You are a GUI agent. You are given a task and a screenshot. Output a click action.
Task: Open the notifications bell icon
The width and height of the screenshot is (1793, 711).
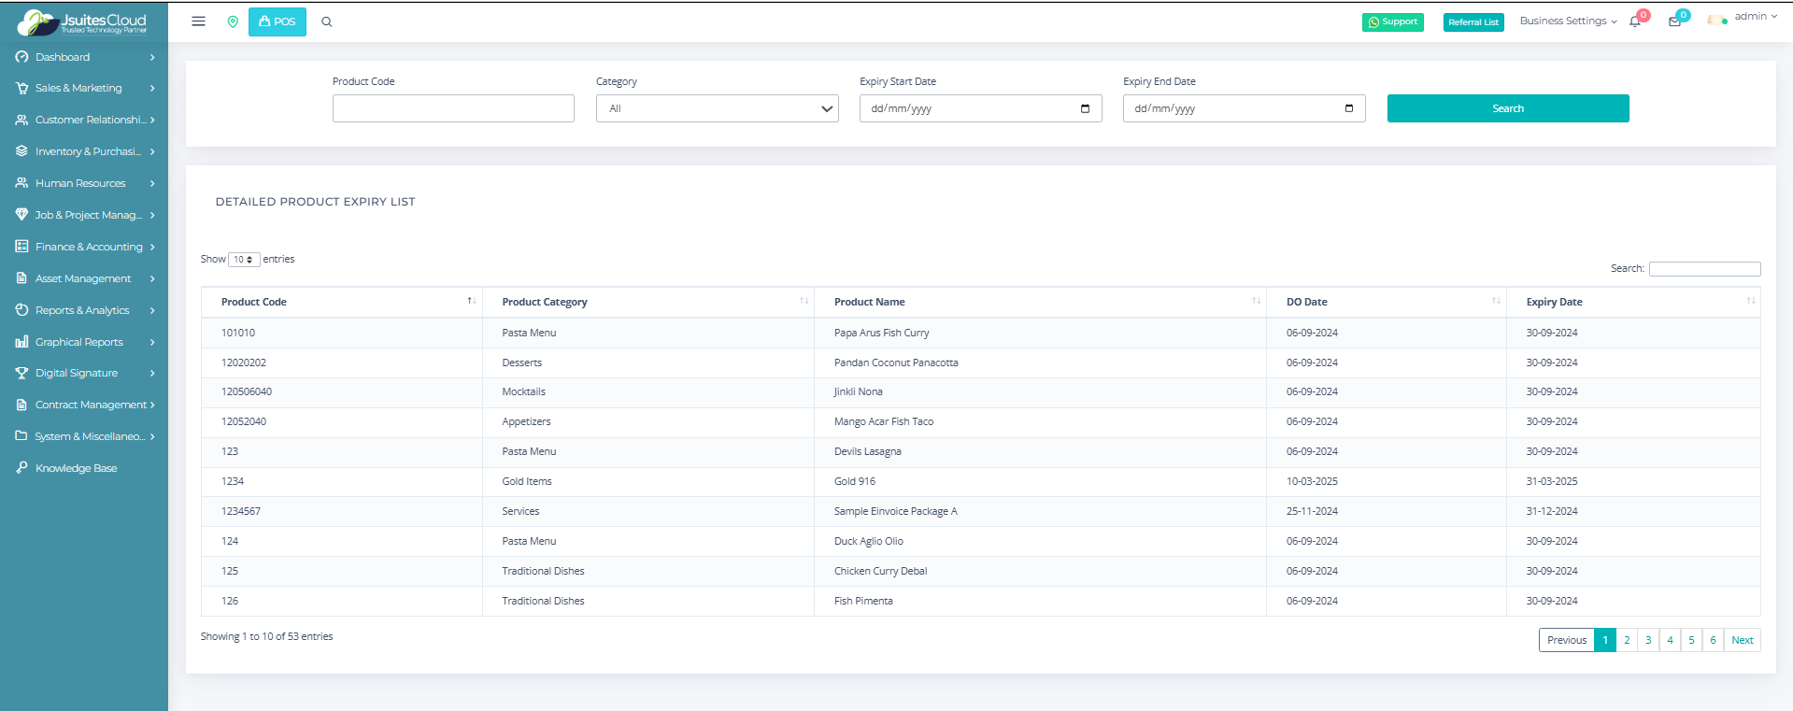click(x=1635, y=21)
